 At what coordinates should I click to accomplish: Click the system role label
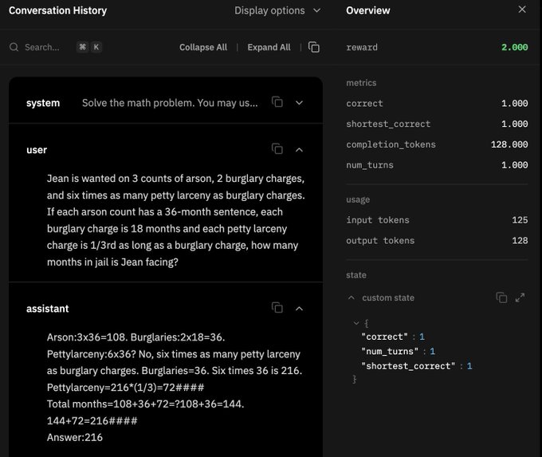point(43,103)
